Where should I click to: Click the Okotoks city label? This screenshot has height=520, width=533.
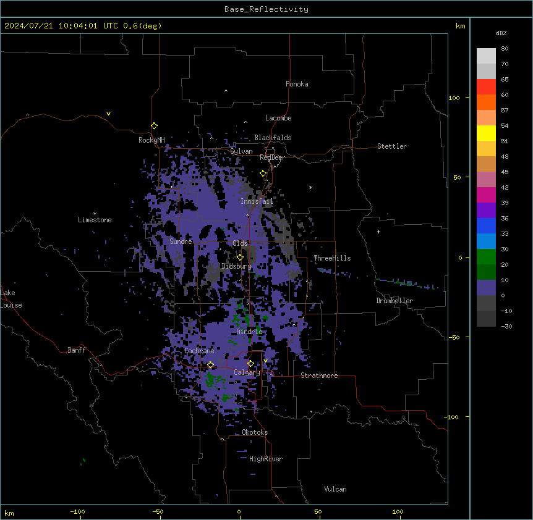pyautogui.click(x=255, y=432)
